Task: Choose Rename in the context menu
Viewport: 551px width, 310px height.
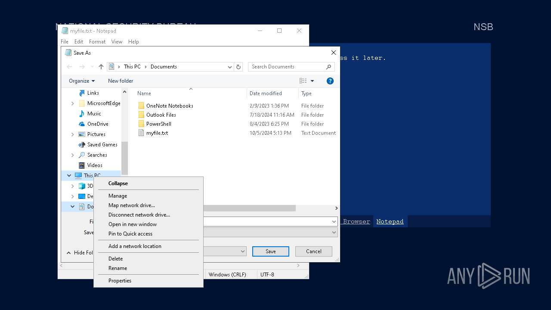Action: pyautogui.click(x=149, y=268)
